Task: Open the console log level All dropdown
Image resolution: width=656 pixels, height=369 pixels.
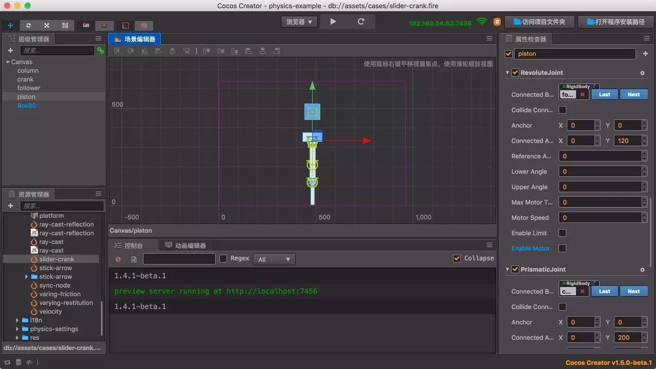Action: [274, 259]
